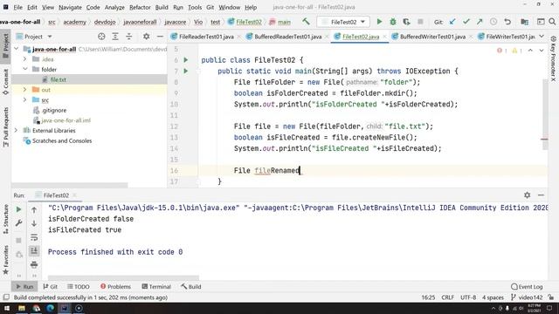559x314 pixels.
Task: Select Scratches and Consoles node
Action: [62, 140]
